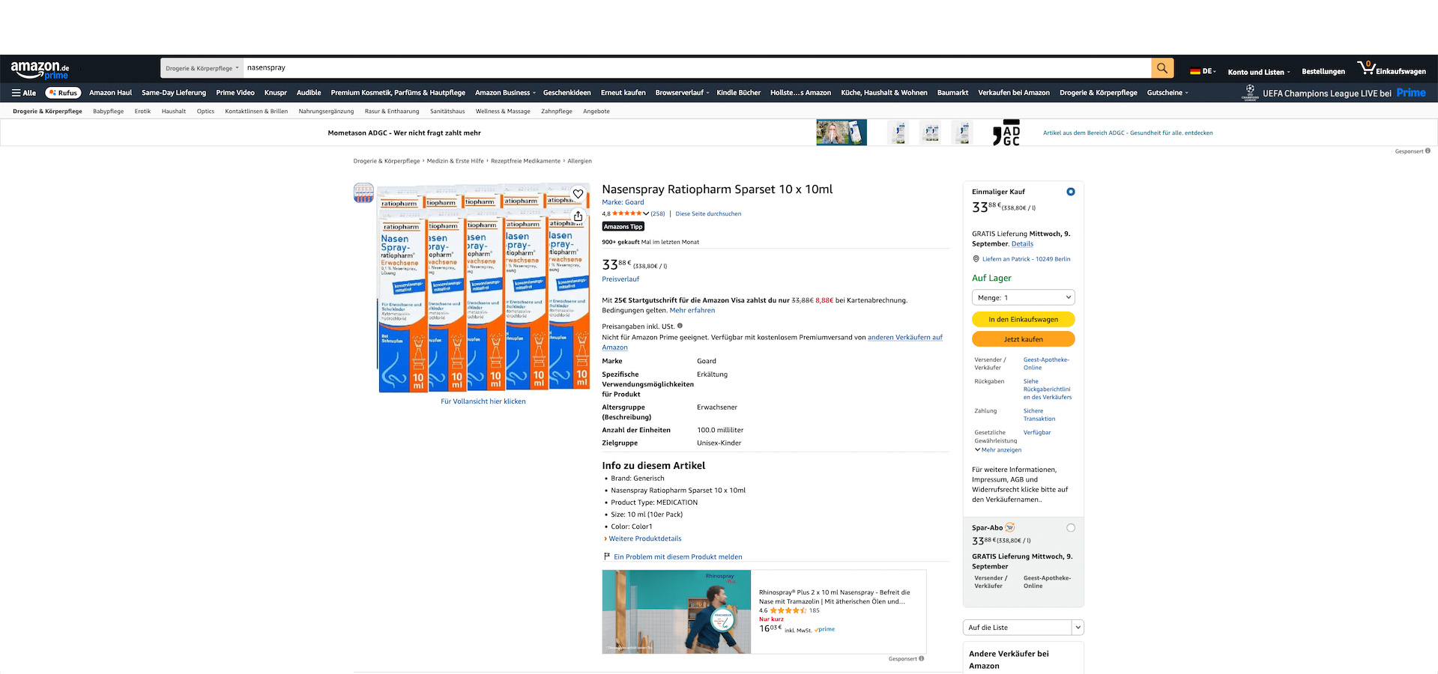Click the location pin delivery address icon
The height and width of the screenshot is (674, 1438).
976,259
